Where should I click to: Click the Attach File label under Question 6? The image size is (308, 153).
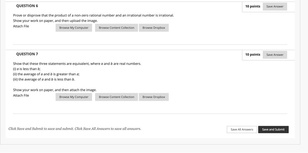[x=21, y=26]
